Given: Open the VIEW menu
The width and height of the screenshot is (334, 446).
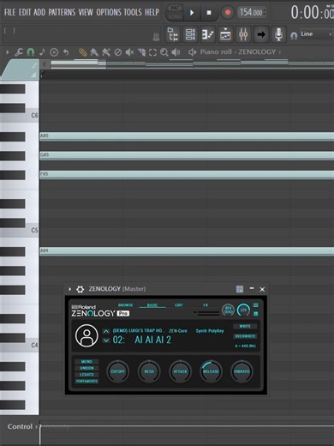Looking at the screenshot, I should [x=86, y=12].
